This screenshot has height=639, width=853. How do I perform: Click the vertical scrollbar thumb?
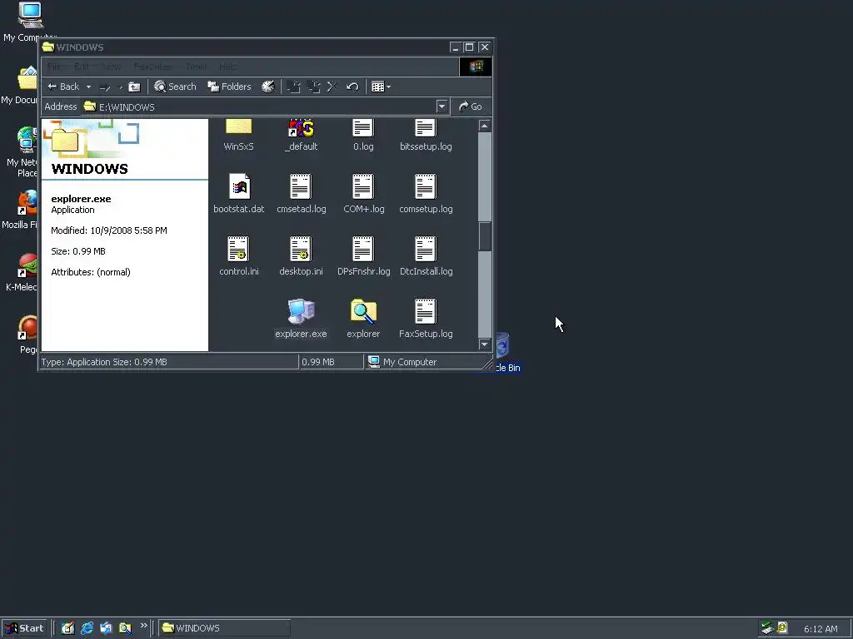click(484, 235)
